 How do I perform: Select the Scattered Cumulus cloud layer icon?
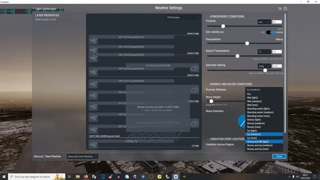194,123
